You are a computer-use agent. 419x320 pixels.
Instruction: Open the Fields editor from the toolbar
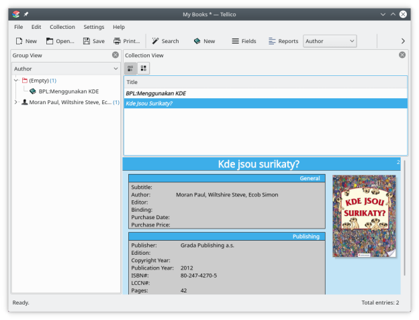(236, 41)
